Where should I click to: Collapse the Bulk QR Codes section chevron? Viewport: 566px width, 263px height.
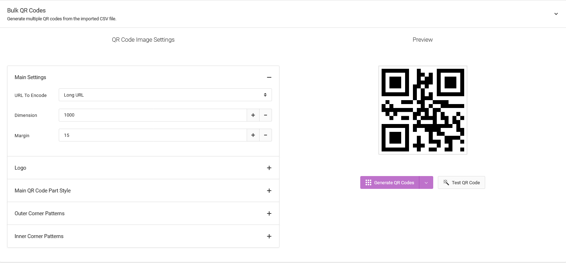(556, 14)
